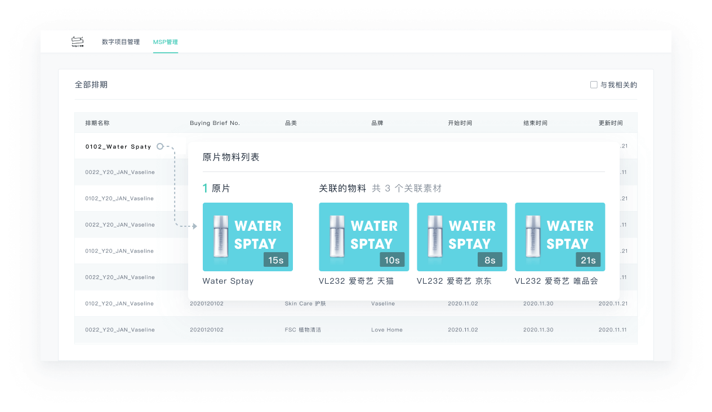Click the Water Sptay caption under original
The image size is (712, 412).
[x=228, y=281]
